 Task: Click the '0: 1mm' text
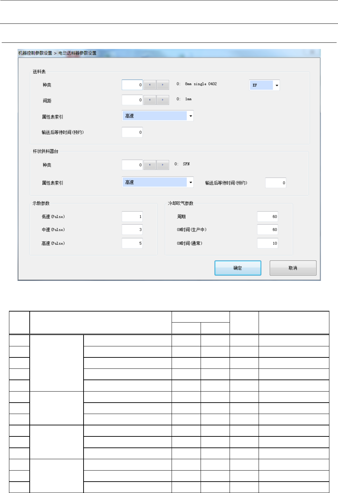[x=184, y=99]
